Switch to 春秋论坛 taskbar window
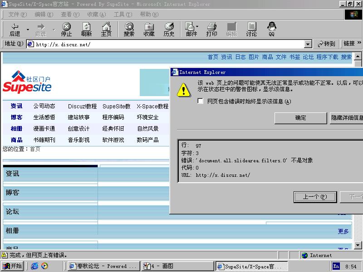The image size is (363, 272). point(104,266)
